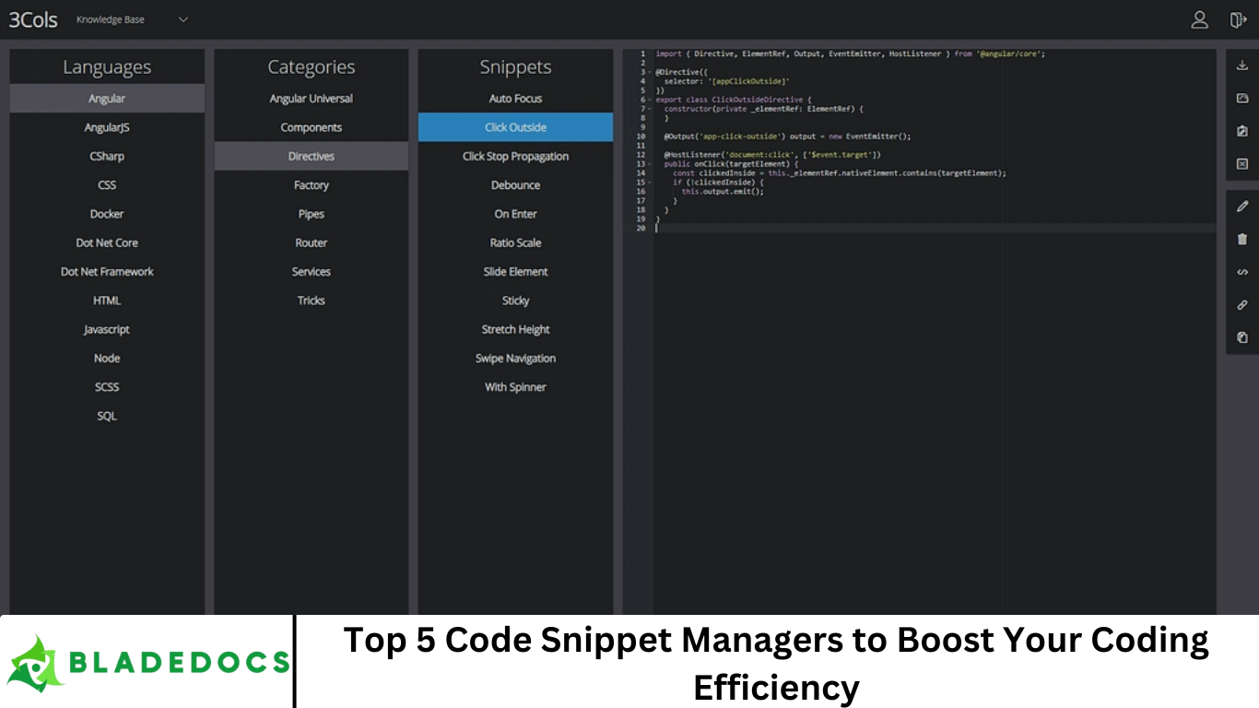The image size is (1259, 708).
Task: Select CSS language
Action: pos(107,185)
